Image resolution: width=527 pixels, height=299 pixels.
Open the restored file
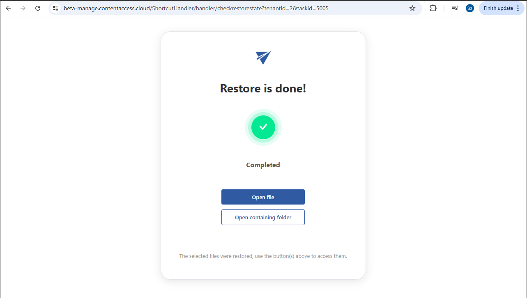[263, 197]
